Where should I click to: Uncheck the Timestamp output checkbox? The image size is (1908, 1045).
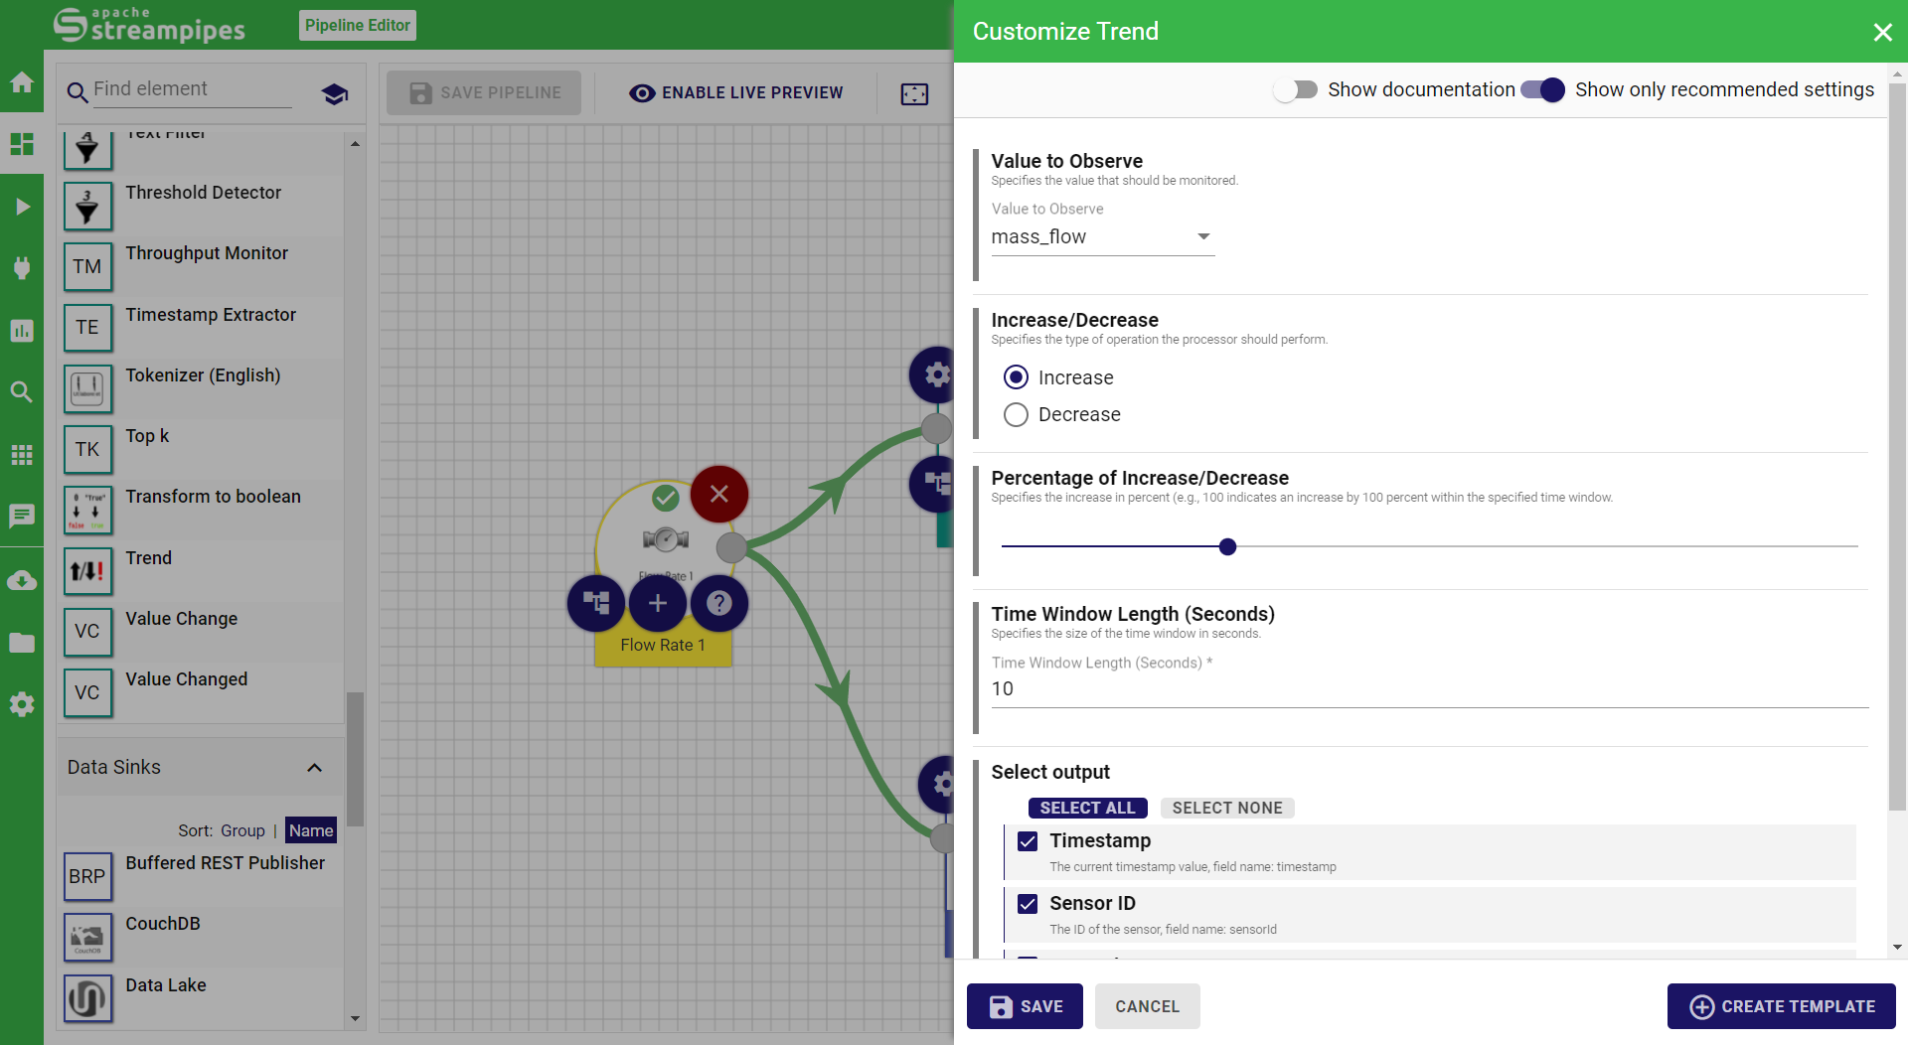pyautogui.click(x=1028, y=841)
